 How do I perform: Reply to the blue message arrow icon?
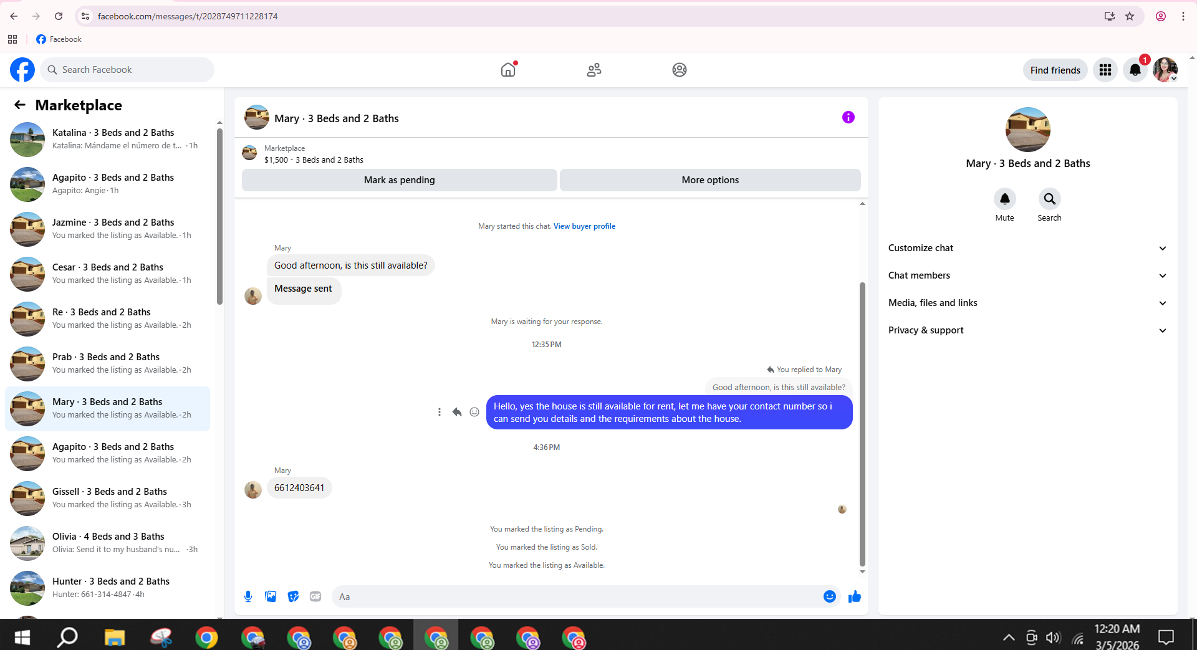(457, 412)
